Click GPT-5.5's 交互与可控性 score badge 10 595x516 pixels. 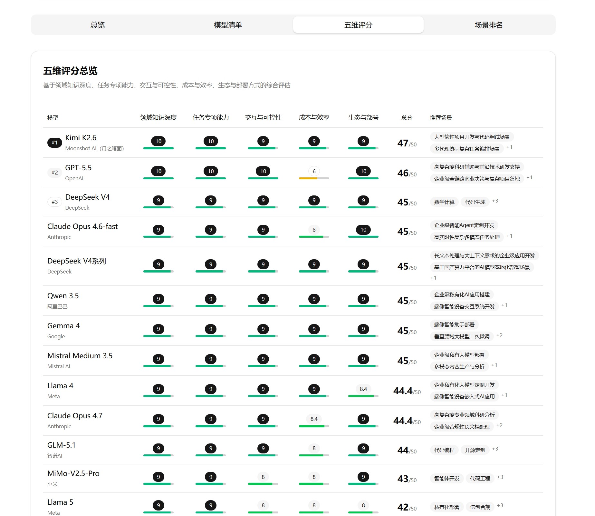coord(263,171)
